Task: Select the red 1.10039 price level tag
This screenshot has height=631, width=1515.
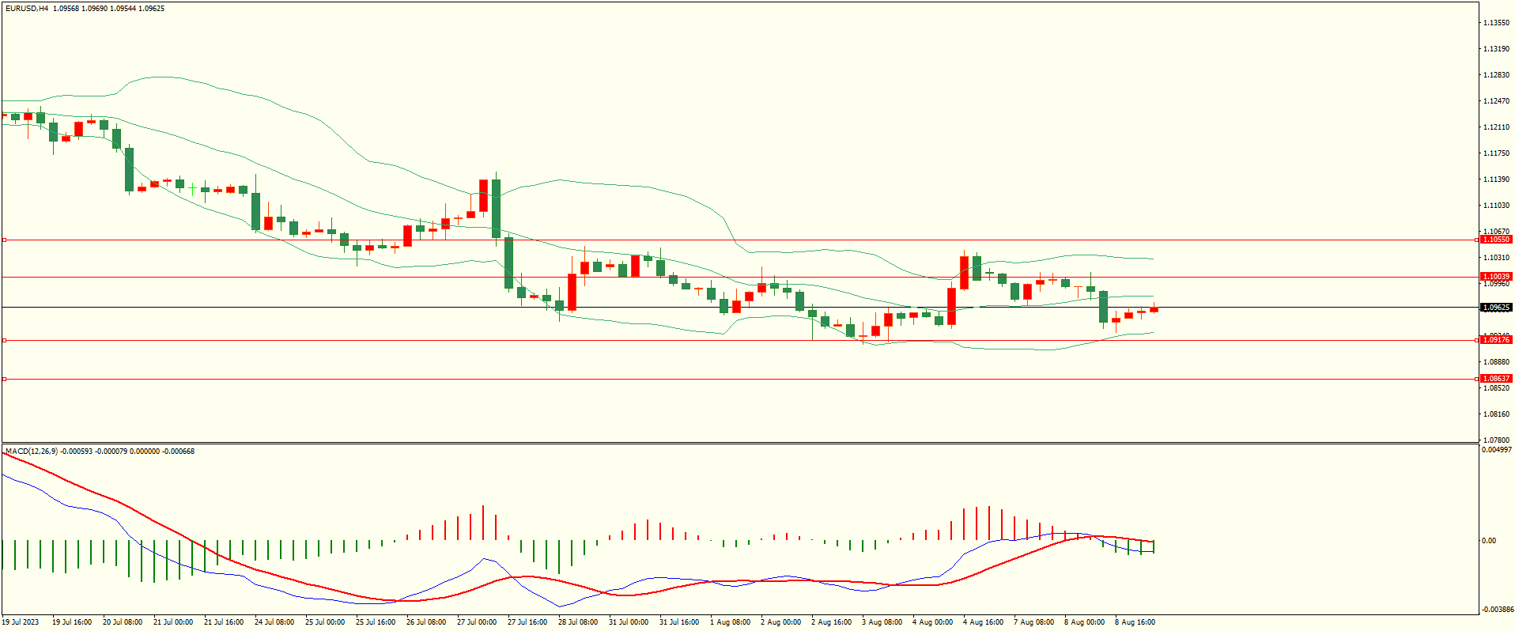Action: click(x=1495, y=278)
